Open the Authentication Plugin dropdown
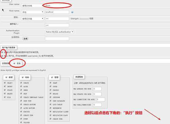This screenshot has height=124, width=170. point(59,32)
